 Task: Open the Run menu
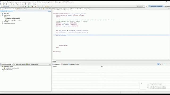coord(26,4)
